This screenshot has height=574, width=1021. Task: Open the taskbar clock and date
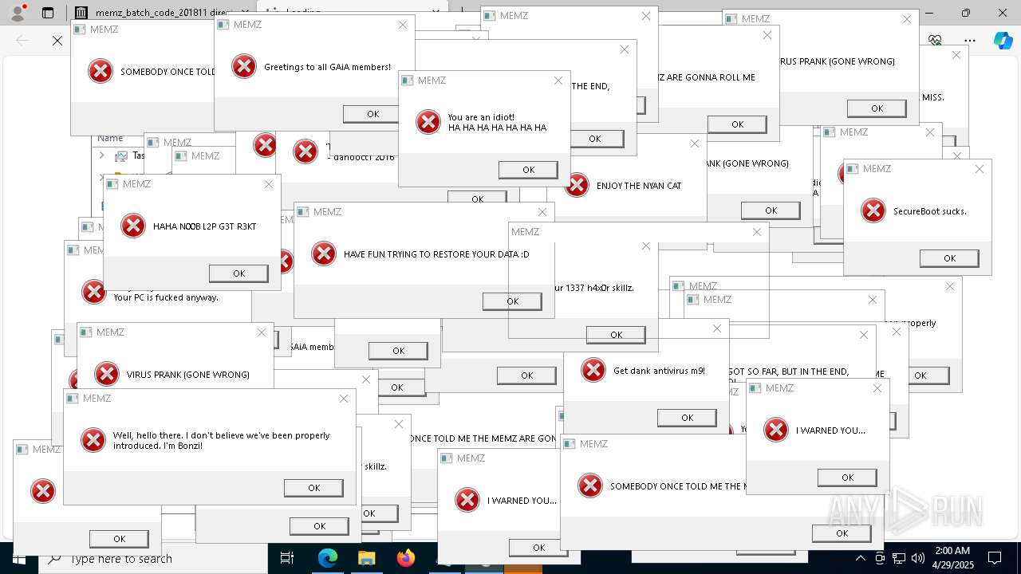(x=952, y=557)
